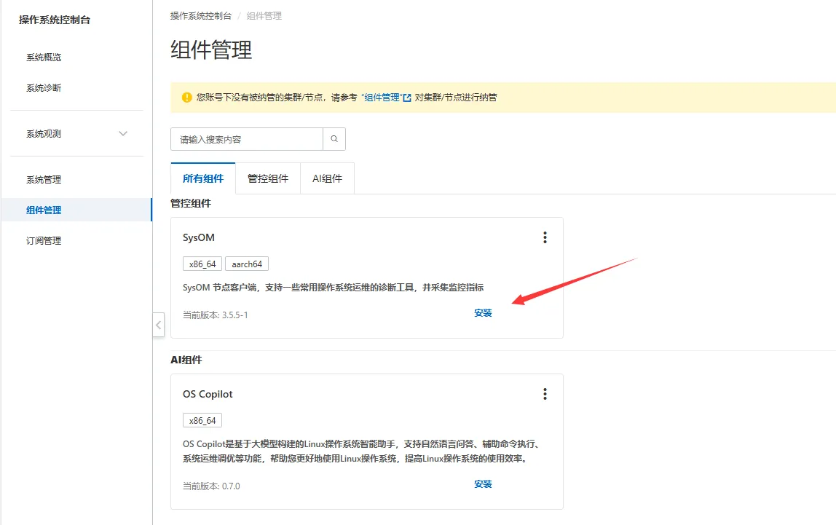Click the yellow warning icon in the banner

[x=186, y=98]
